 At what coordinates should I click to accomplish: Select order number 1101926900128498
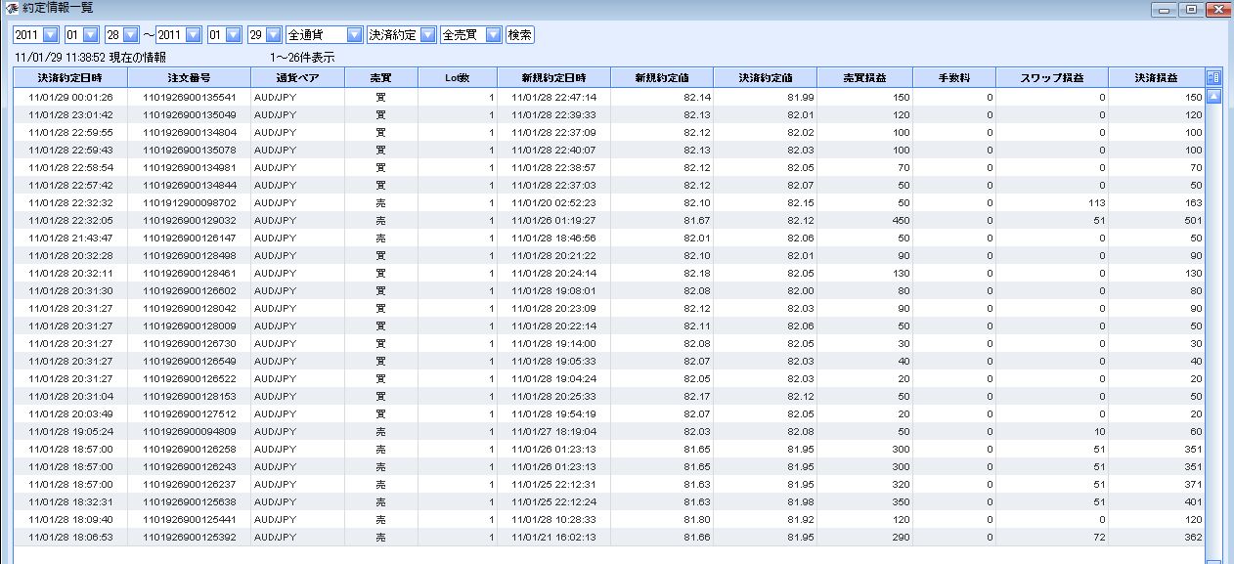pos(189,255)
